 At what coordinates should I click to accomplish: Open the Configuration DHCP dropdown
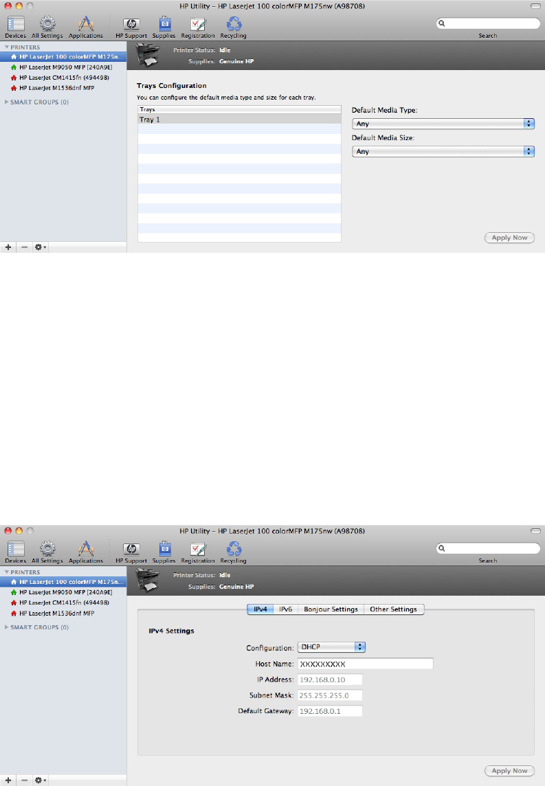coord(331,647)
